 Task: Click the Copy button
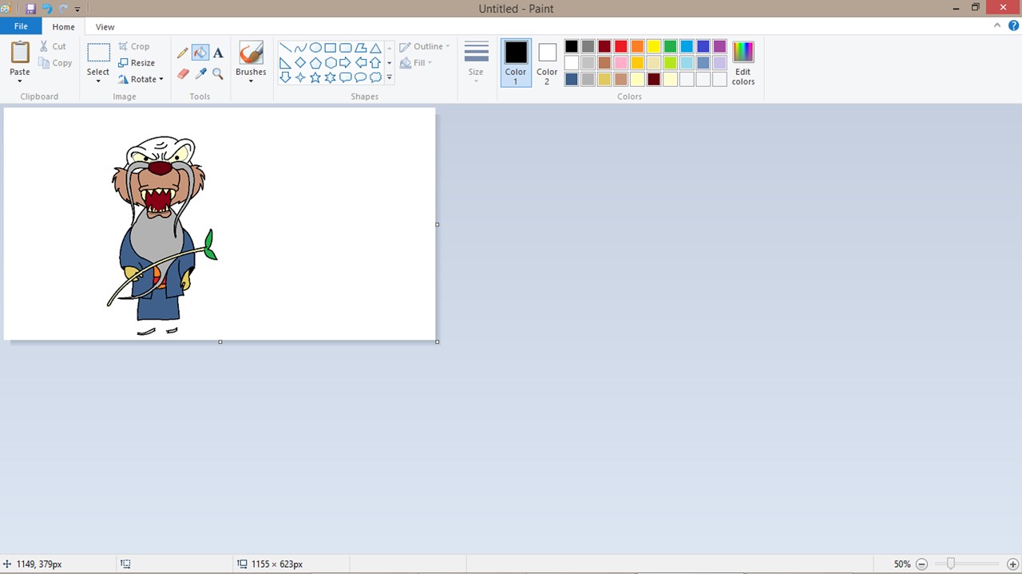pyautogui.click(x=55, y=63)
